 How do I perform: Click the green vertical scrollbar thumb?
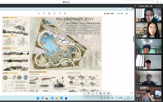pos(134,39)
